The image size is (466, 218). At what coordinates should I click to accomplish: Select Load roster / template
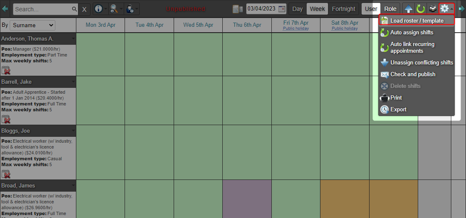pos(417,21)
